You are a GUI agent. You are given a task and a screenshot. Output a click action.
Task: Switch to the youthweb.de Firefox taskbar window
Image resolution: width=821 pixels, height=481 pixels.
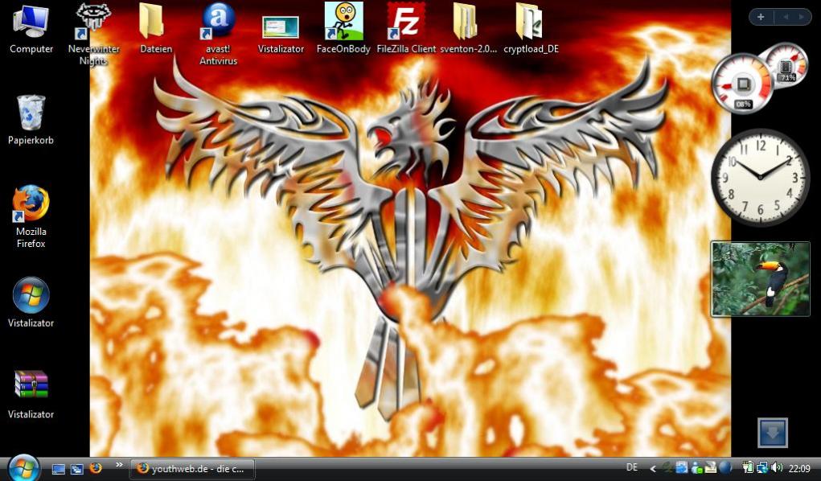click(193, 468)
